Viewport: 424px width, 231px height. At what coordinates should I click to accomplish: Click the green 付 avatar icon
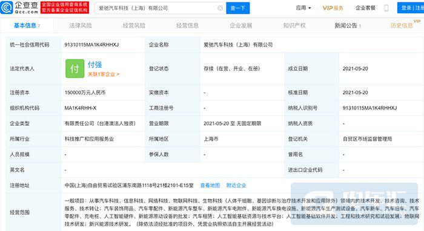coord(75,68)
